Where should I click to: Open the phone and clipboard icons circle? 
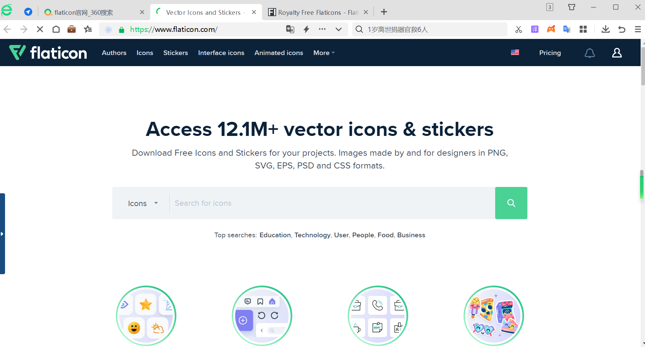(x=378, y=316)
